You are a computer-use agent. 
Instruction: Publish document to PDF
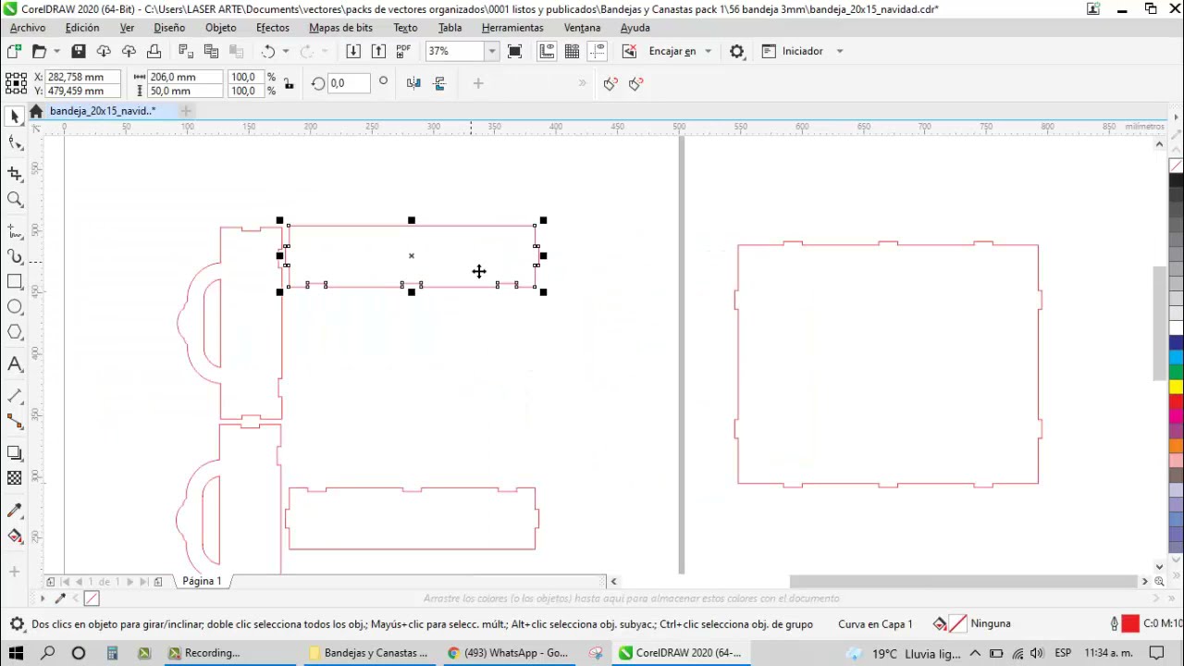[x=403, y=51]
